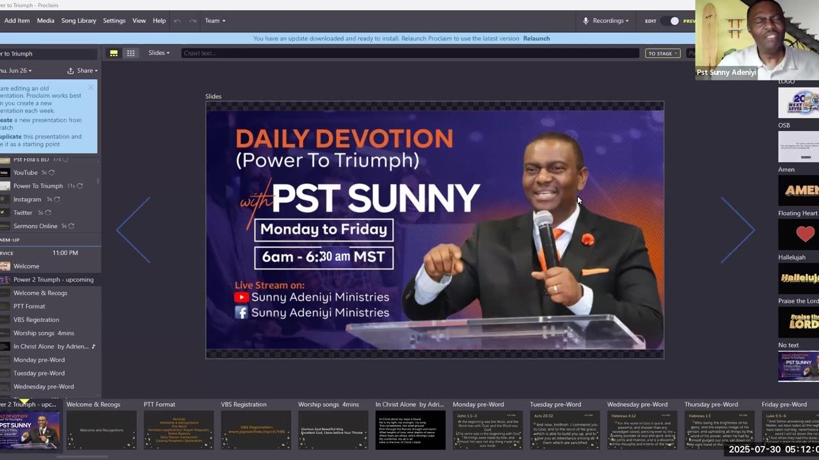Click loop icon beside Sermons Online
Image resolution: width=819 pixels, height=460 pixels.
pos(72,226)
